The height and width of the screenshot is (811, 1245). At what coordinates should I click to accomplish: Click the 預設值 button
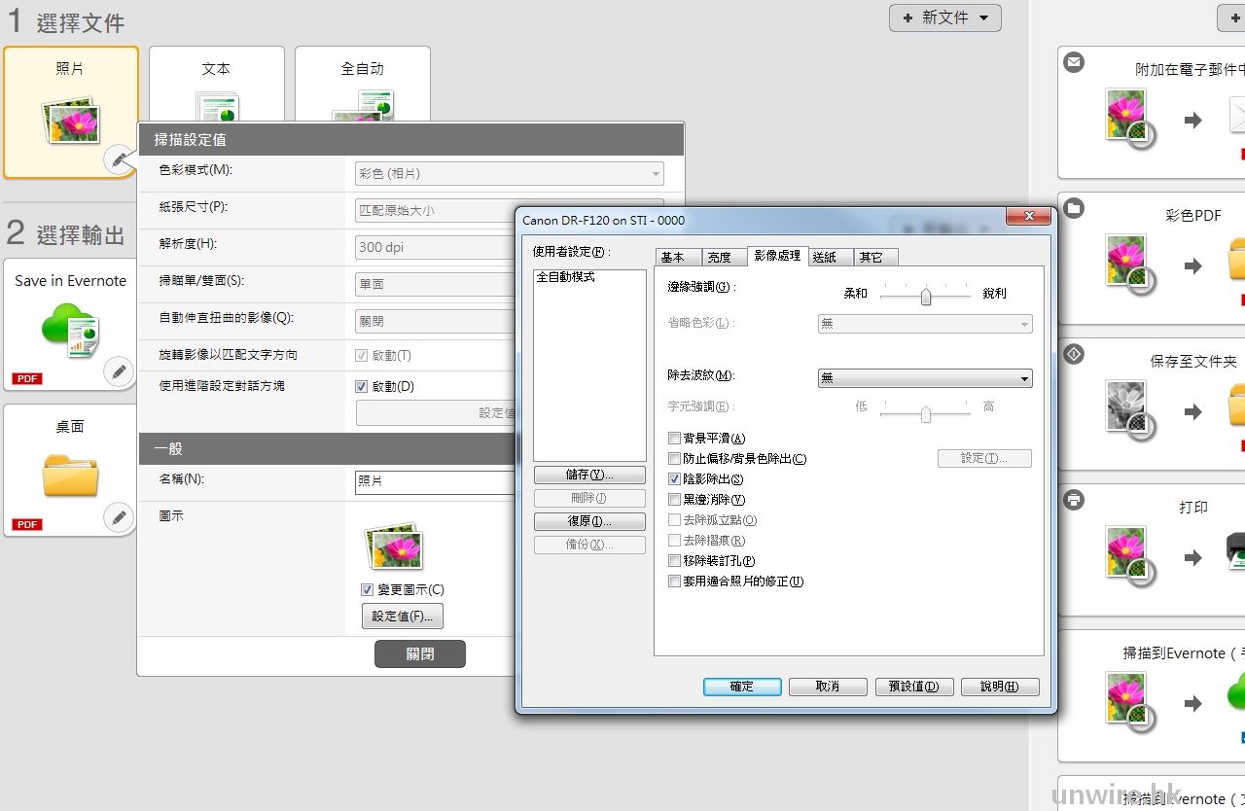tap(913, 687)
